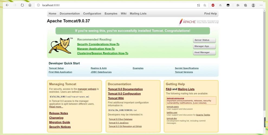This screenshot has height=135, width=268.
Task: Open the browser three-dot settings menu
Action: point(261,5)
